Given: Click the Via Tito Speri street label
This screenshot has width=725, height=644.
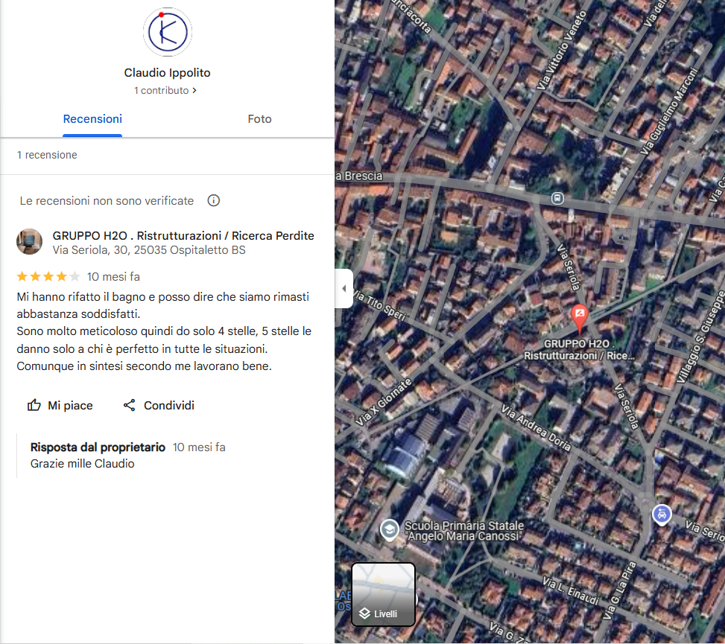Looking at the screenshot, I should [379, 305].
